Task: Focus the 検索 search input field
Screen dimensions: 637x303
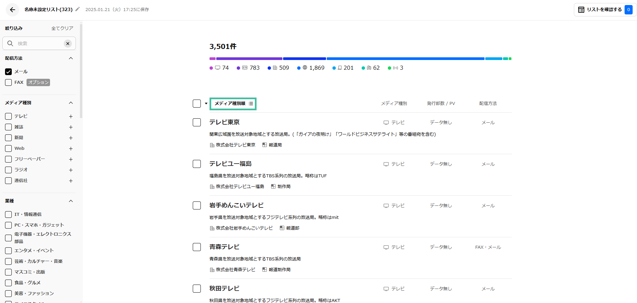Action: pyautogui.click(x=39, y=44)
